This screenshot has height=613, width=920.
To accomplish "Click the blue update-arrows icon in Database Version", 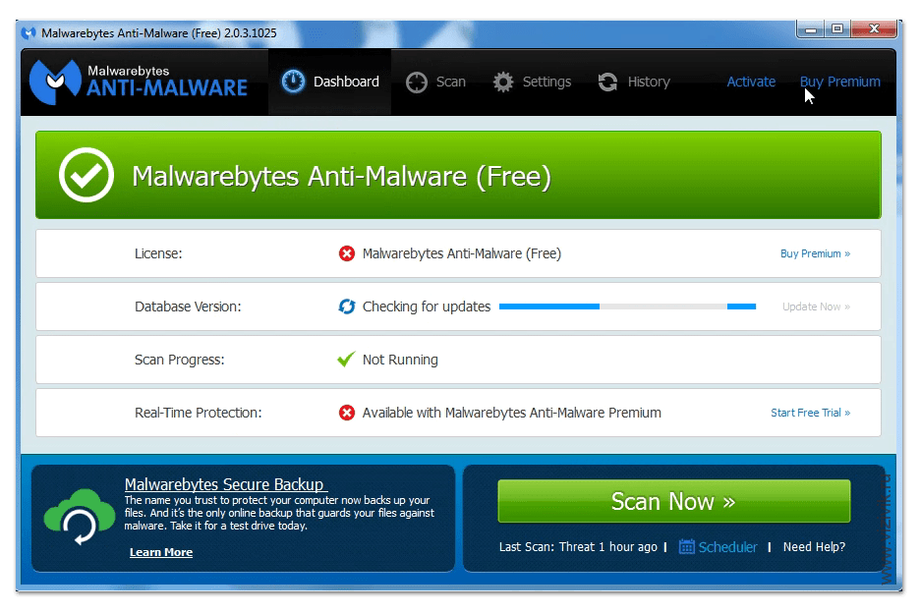I will coord(347,306).
